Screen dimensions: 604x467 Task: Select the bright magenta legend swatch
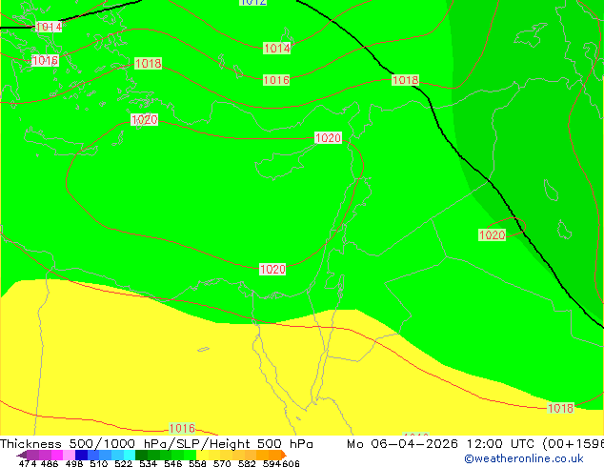57,455
